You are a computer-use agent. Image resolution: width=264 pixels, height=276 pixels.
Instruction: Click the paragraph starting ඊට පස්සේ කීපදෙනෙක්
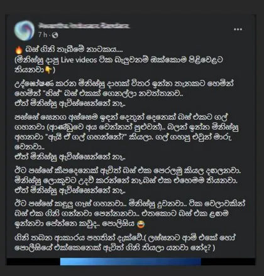coord(128,181)
